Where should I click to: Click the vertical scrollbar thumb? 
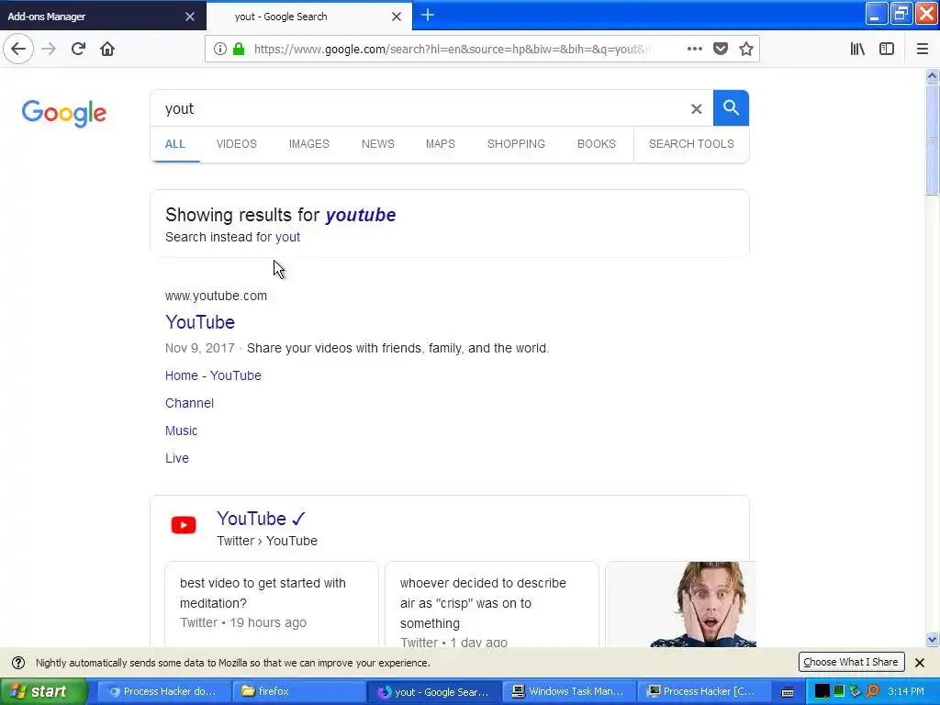point(932,140)
